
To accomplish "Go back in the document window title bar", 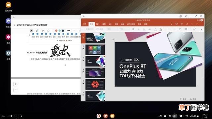I will [x=14, y=17].
